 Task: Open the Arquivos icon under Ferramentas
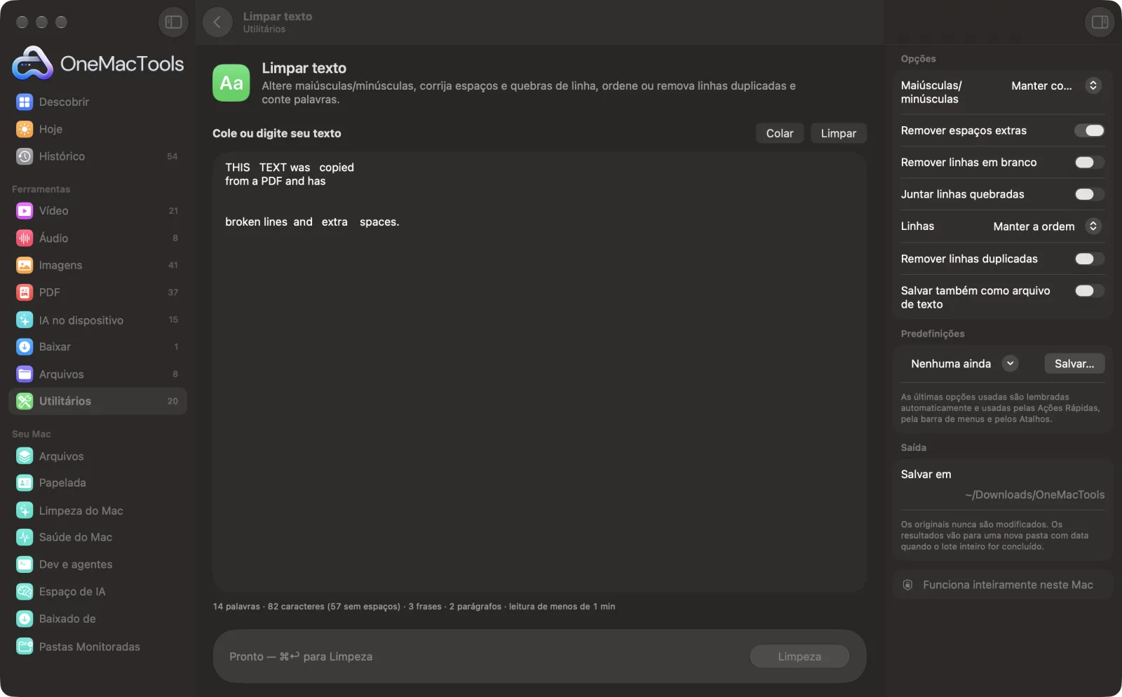point(25,374)
